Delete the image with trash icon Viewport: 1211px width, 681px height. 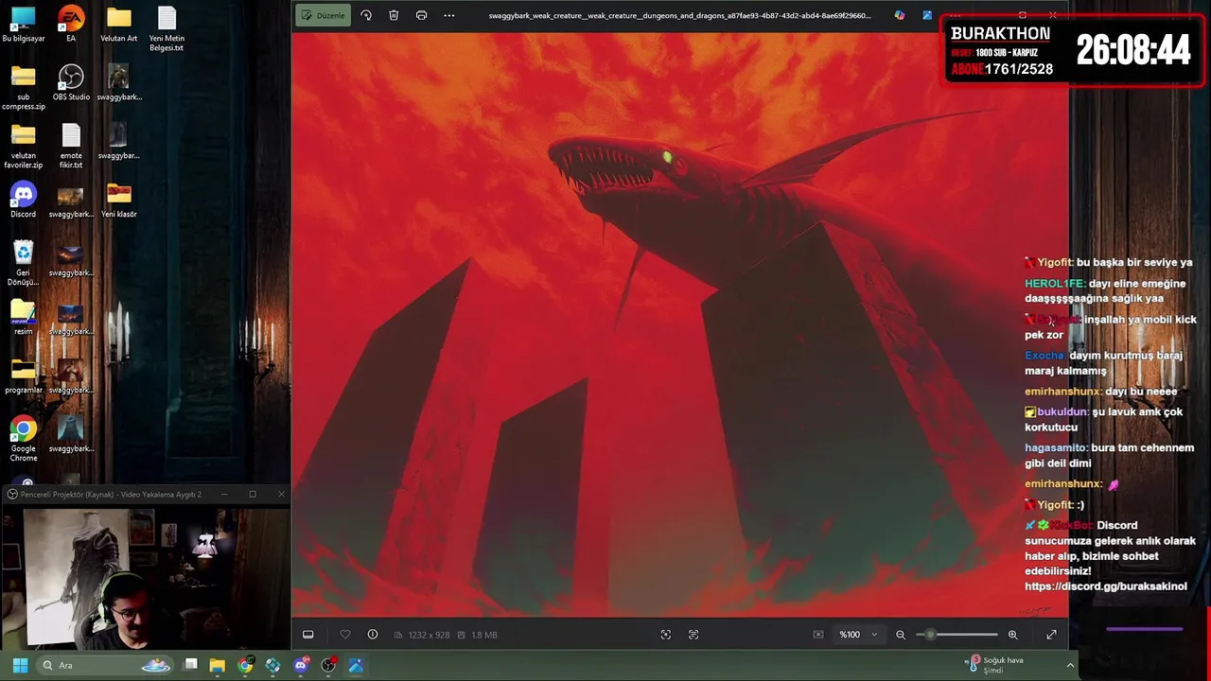pyautogui.click(x=394, y=15)
